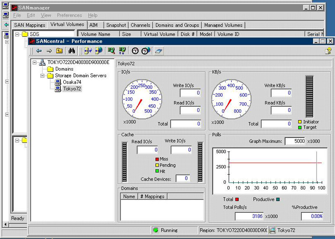Switch to the Domains and Groups tab

click(x=177, y=25)
